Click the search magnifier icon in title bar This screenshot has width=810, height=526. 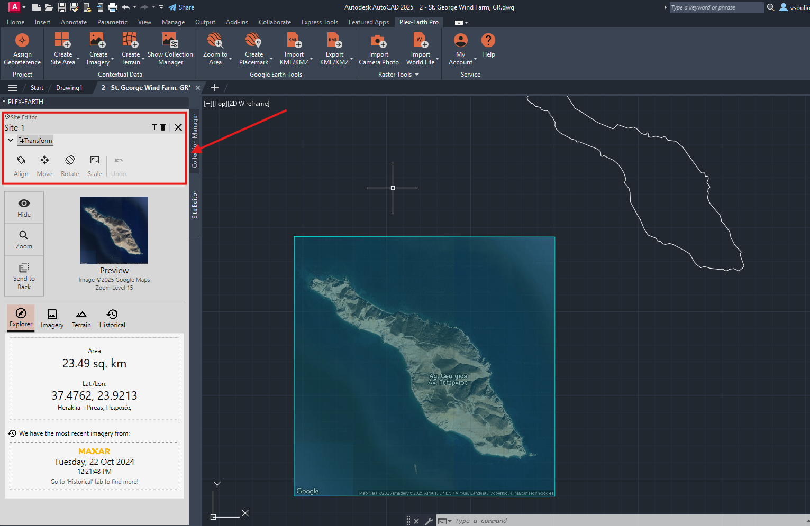point(771,7)
